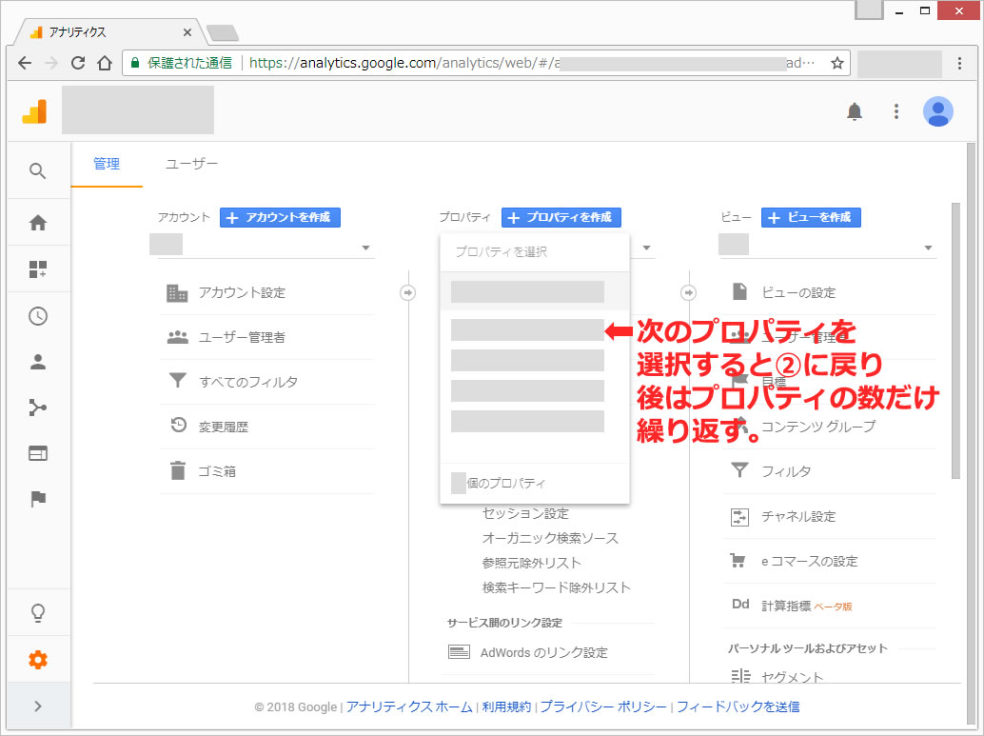Go to browser home page icon

105,63
